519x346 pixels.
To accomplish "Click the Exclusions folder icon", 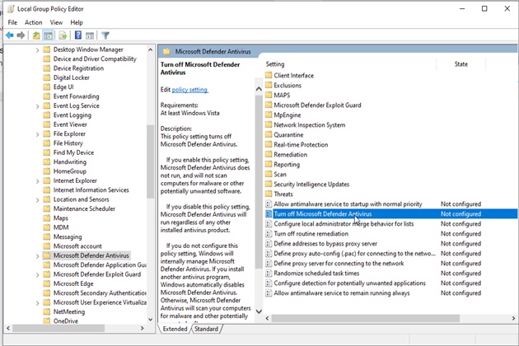I will pyautogui.click(x=269, y=85).
